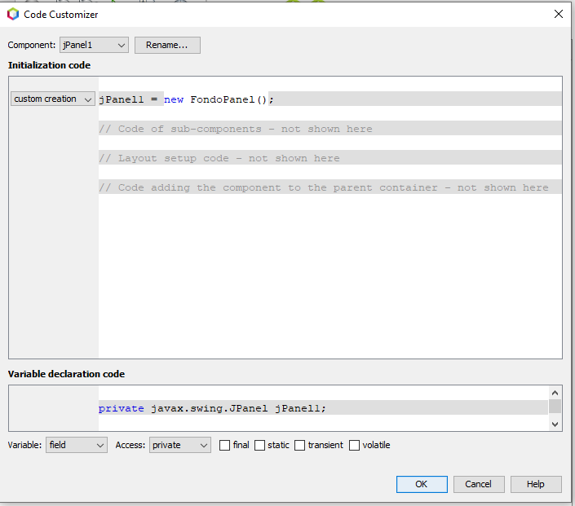Enable the static checkbox
Viewport: 575px width, 506px height.
(259, 445)
